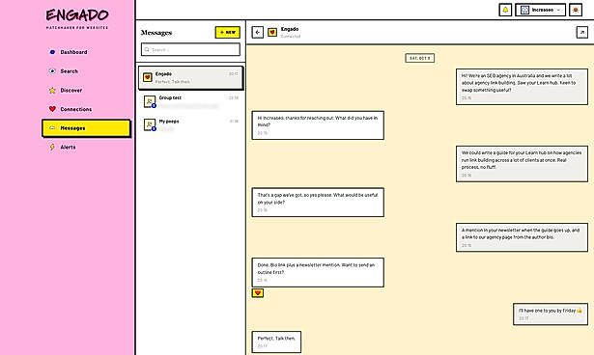
Task: Open Engado name in chat header
Action: pyautogui.click(x=290, y=29)
